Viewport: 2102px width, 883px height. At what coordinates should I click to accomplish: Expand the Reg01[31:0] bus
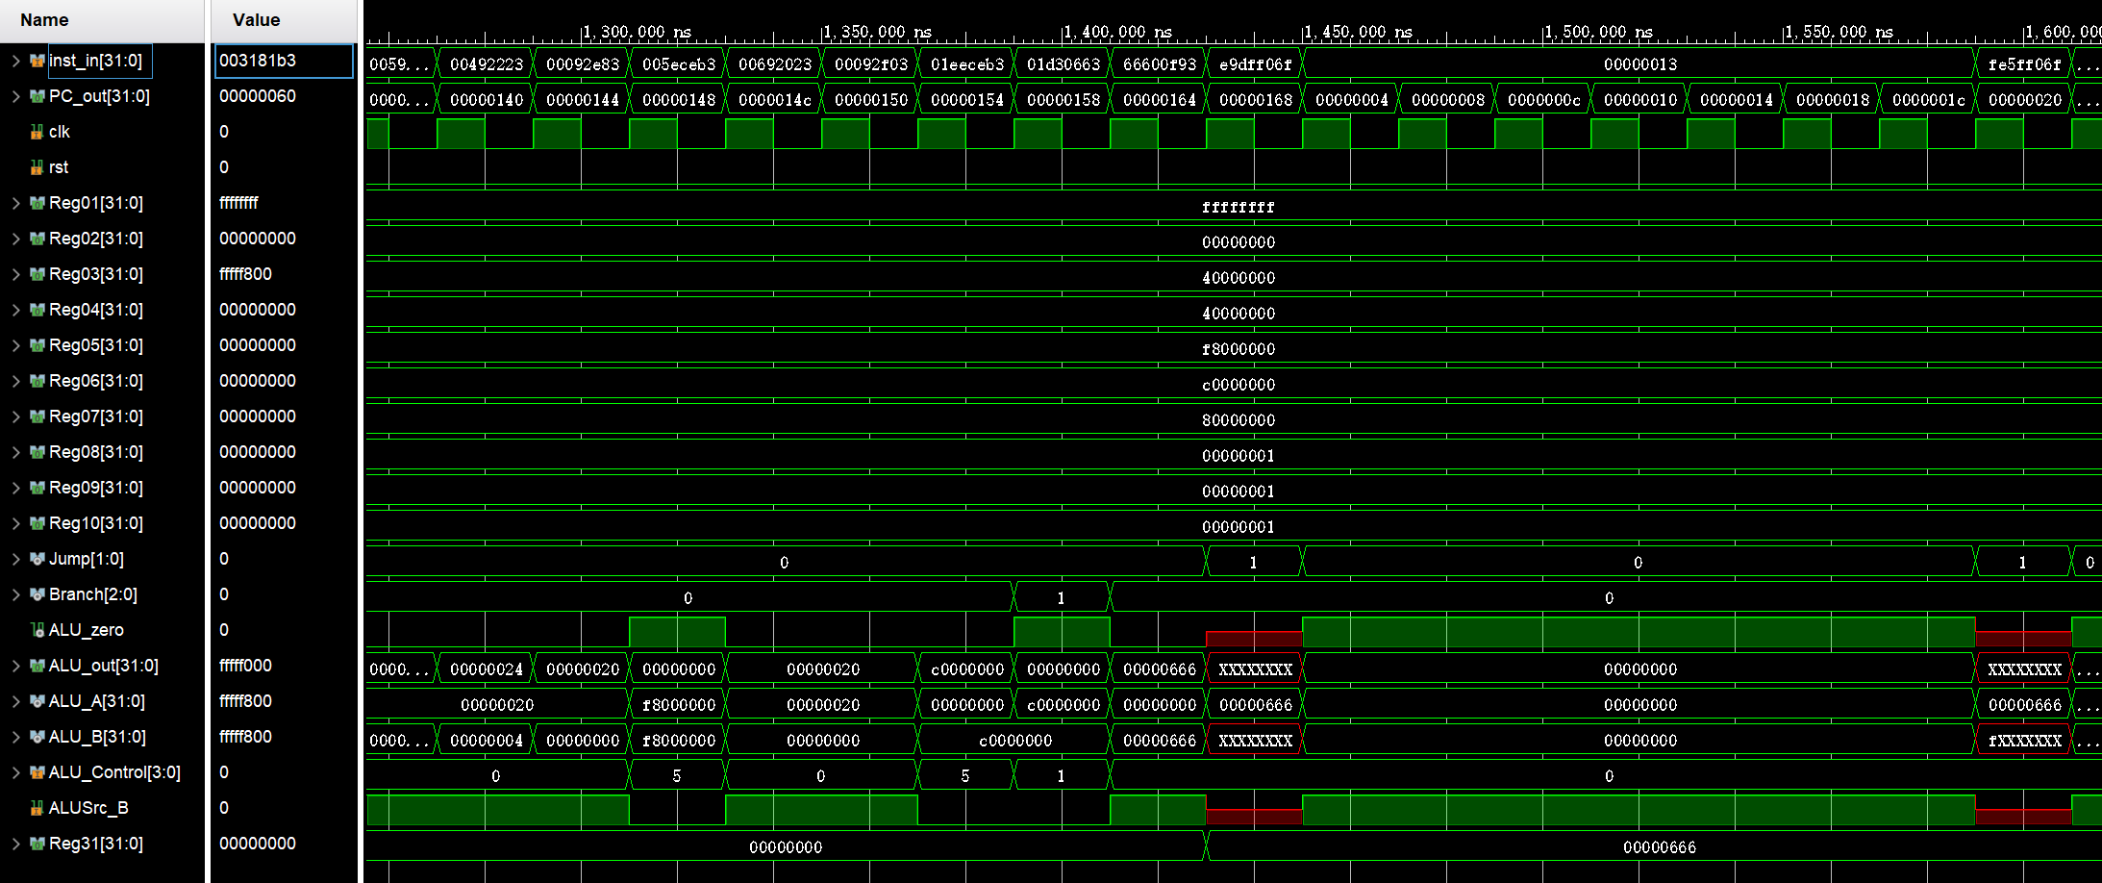(15, 203)
